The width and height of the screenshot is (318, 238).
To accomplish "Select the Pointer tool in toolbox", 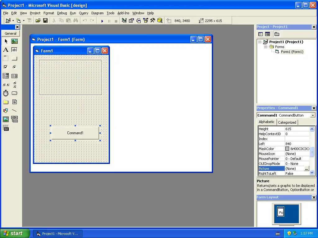I will (x=6, y=41).
